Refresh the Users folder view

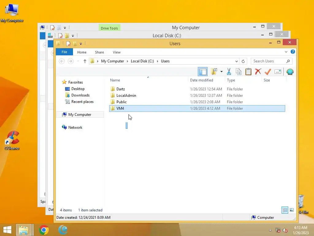click(x=243, y=61)
